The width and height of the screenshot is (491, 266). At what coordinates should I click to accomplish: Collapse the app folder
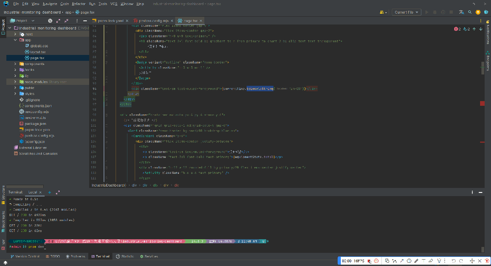[x=15, y=40]
